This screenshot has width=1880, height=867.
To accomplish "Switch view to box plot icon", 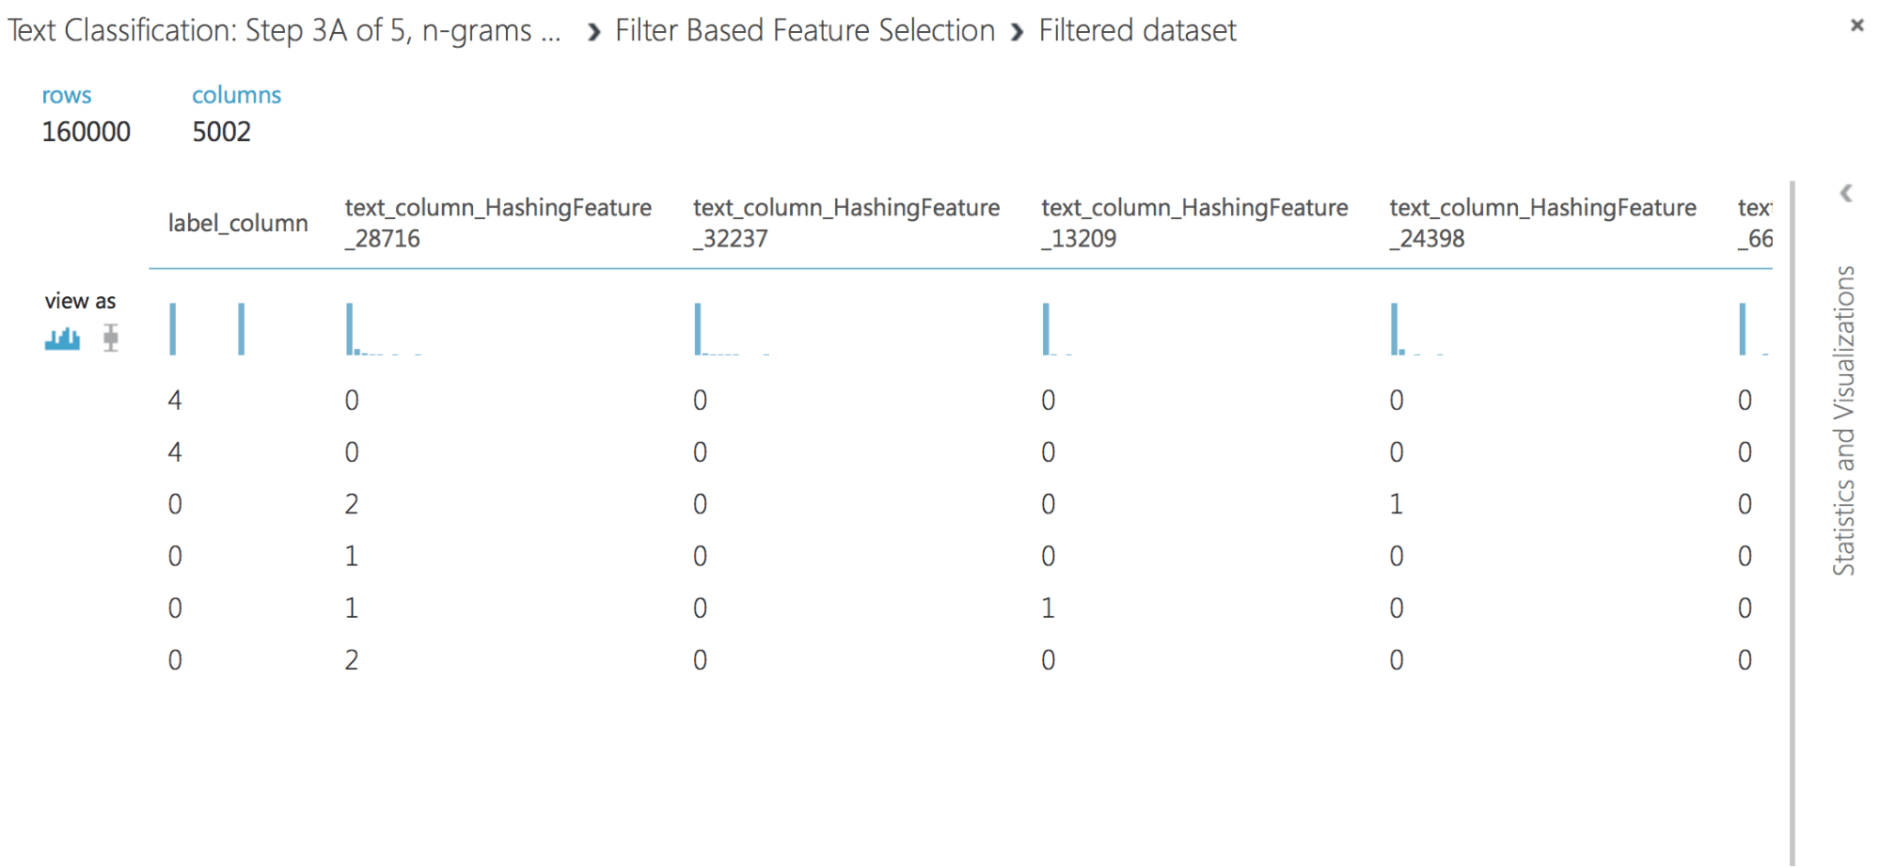I will pos(111,338).
